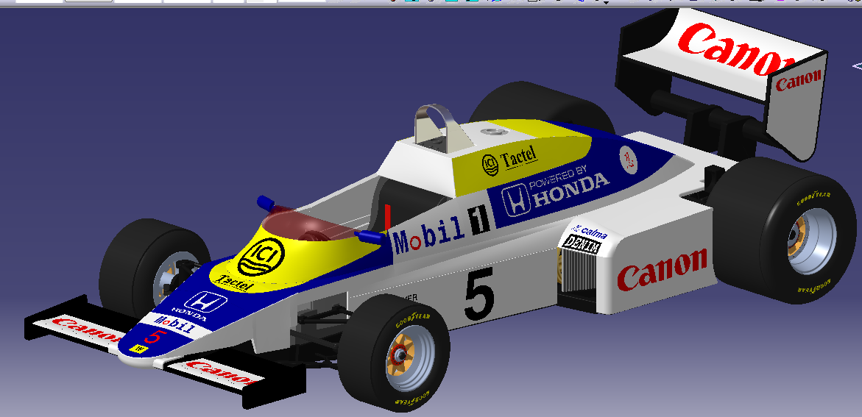Select the Tactel text on the nose
This screenshot has width=862, height=417.
[233, 282]
